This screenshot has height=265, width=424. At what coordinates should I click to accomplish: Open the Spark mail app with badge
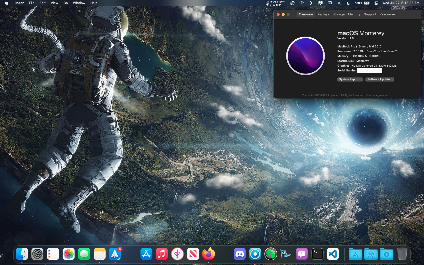click(115, 254)
